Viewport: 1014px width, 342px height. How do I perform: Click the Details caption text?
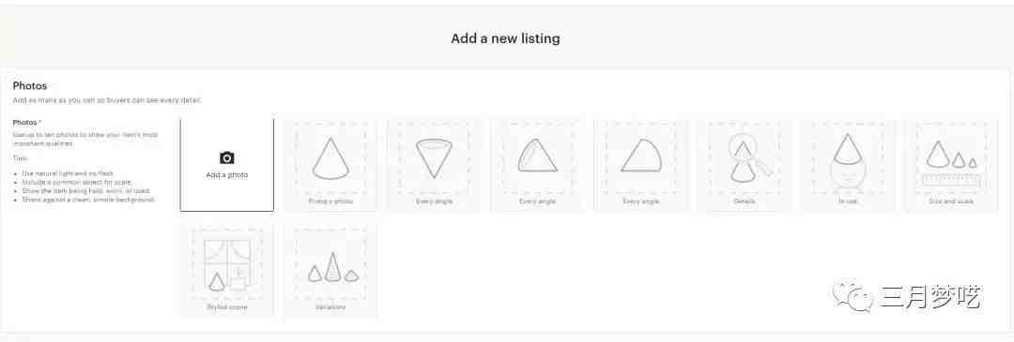745,201
